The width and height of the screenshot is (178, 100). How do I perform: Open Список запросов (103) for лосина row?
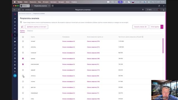click(x=93, y=81)
